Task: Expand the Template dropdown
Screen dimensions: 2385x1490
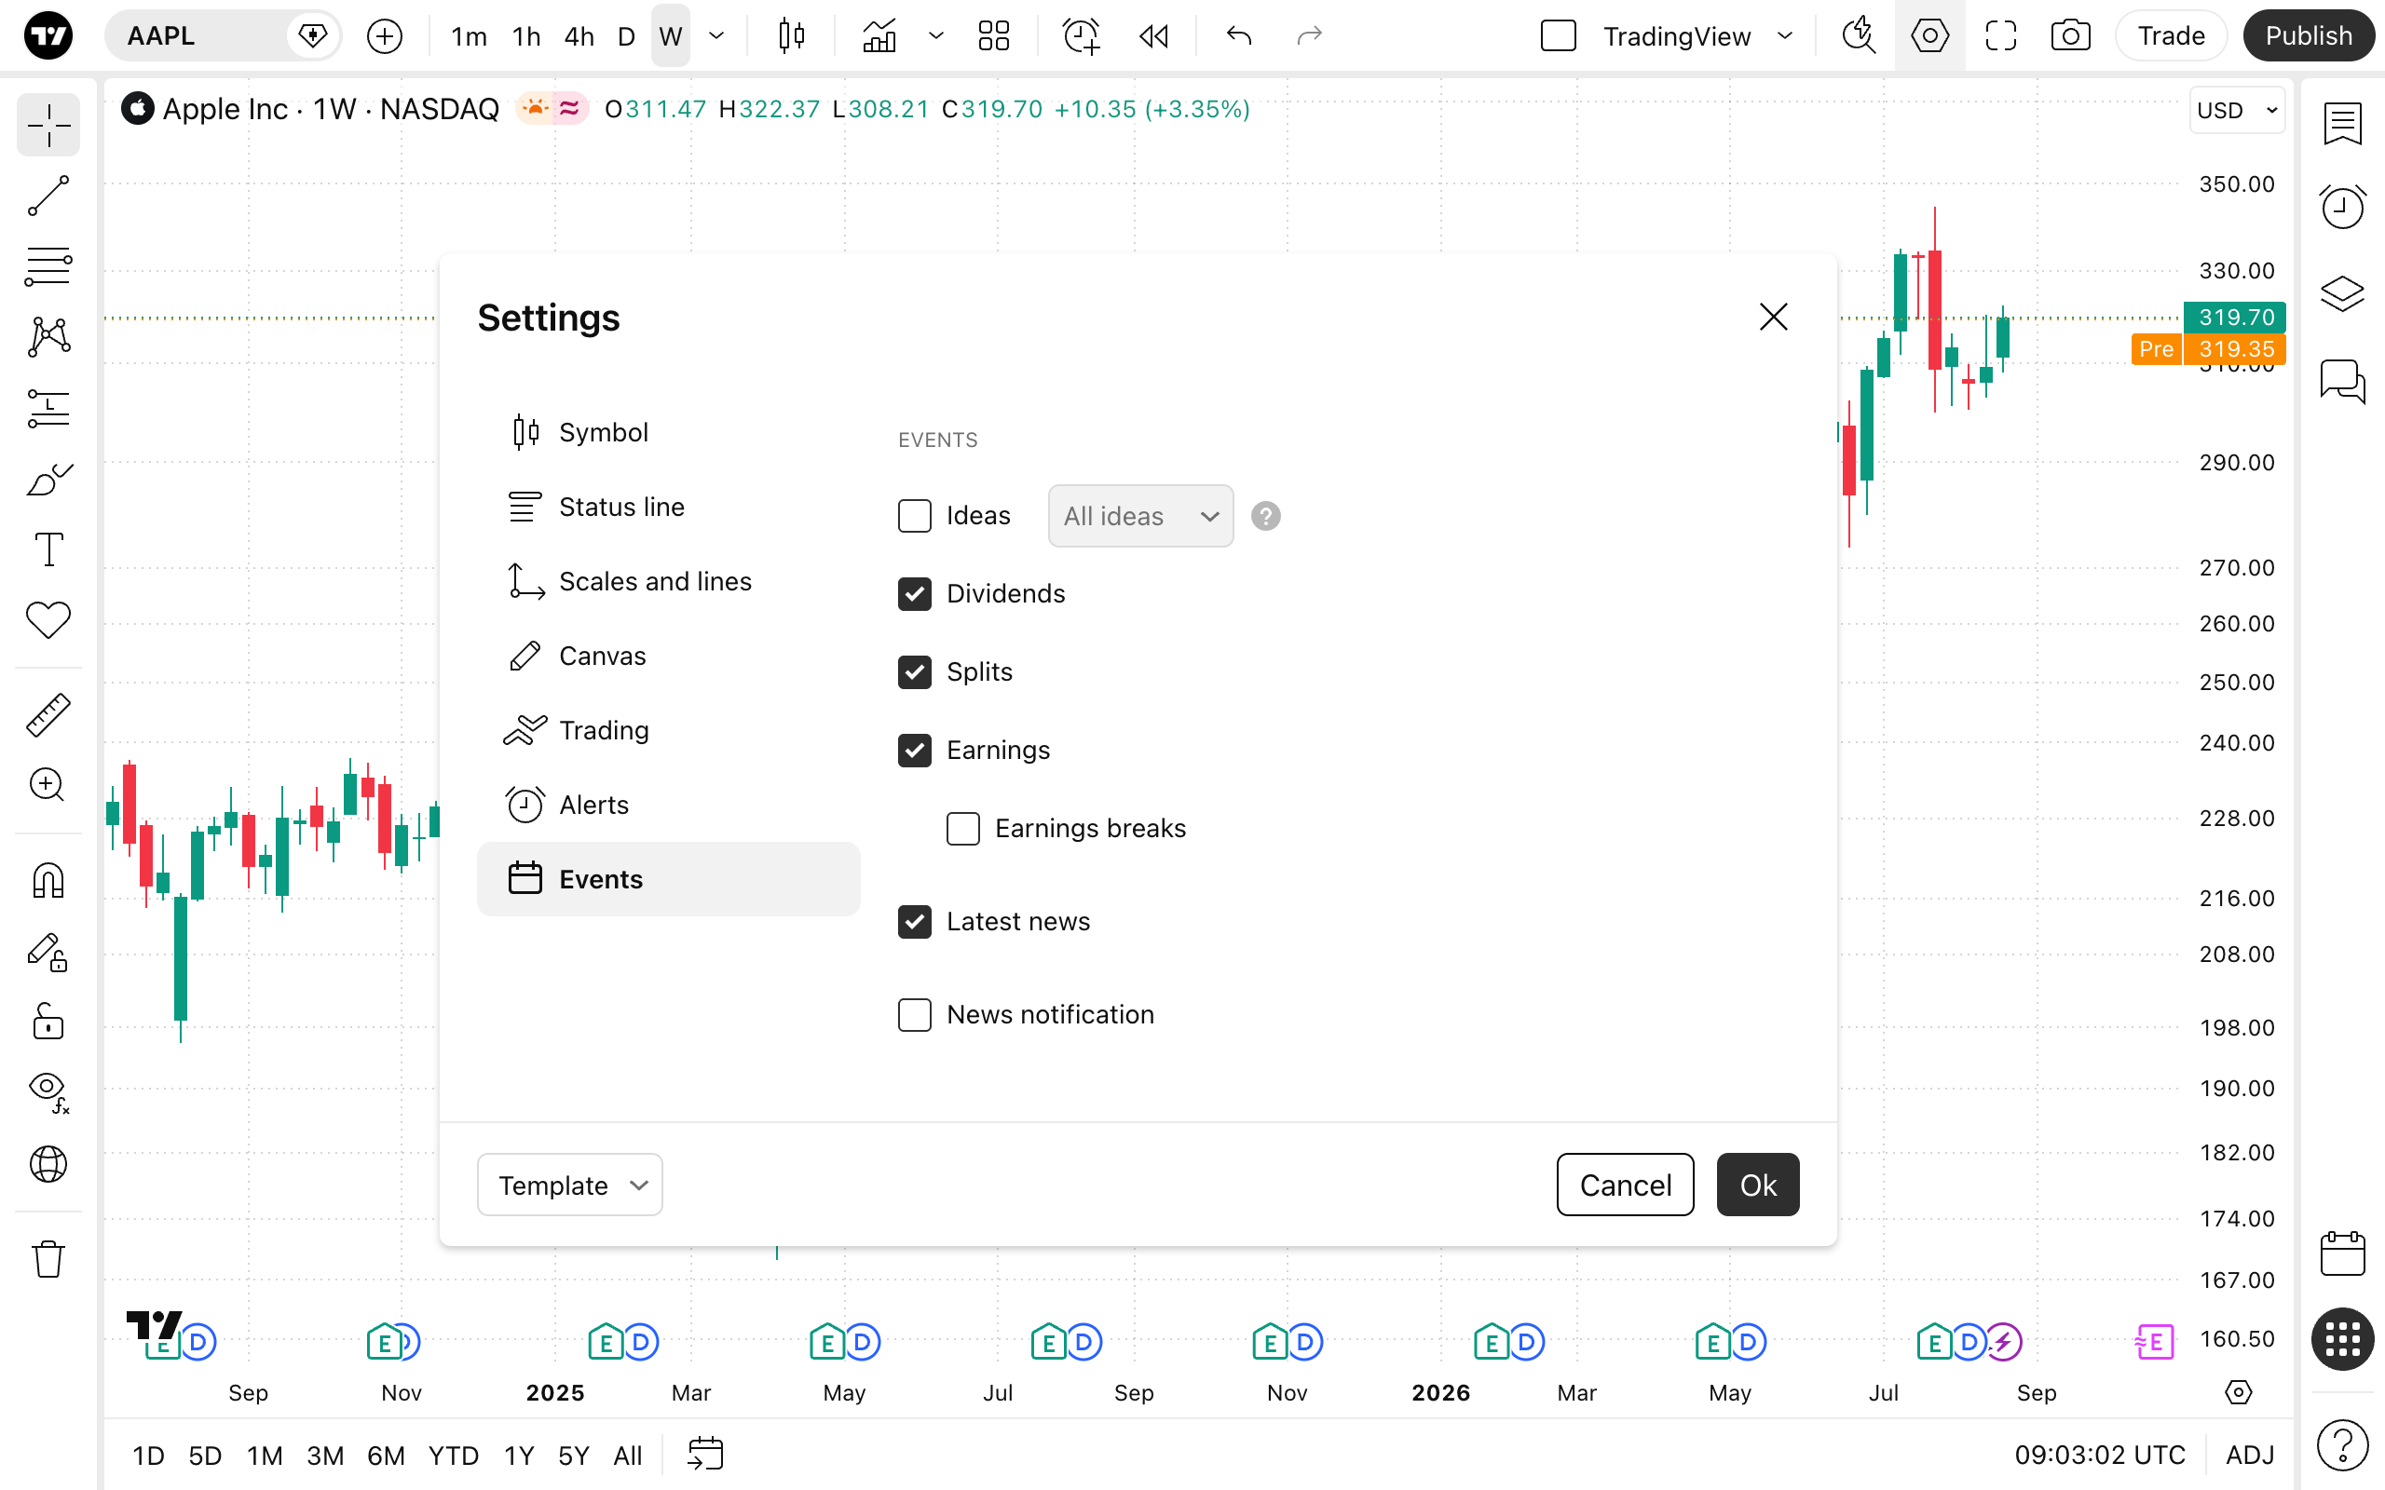Action: pos(569,1185)
